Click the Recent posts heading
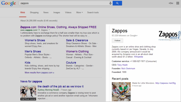Viewport: 181px width, 102px height. click(120, 79)
